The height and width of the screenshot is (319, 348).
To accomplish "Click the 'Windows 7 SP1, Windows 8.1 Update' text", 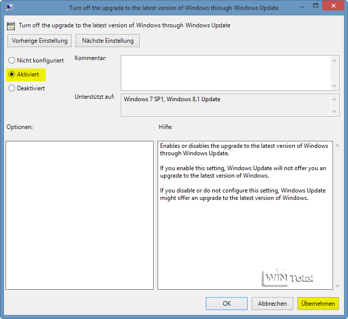I will click(172, 99).
